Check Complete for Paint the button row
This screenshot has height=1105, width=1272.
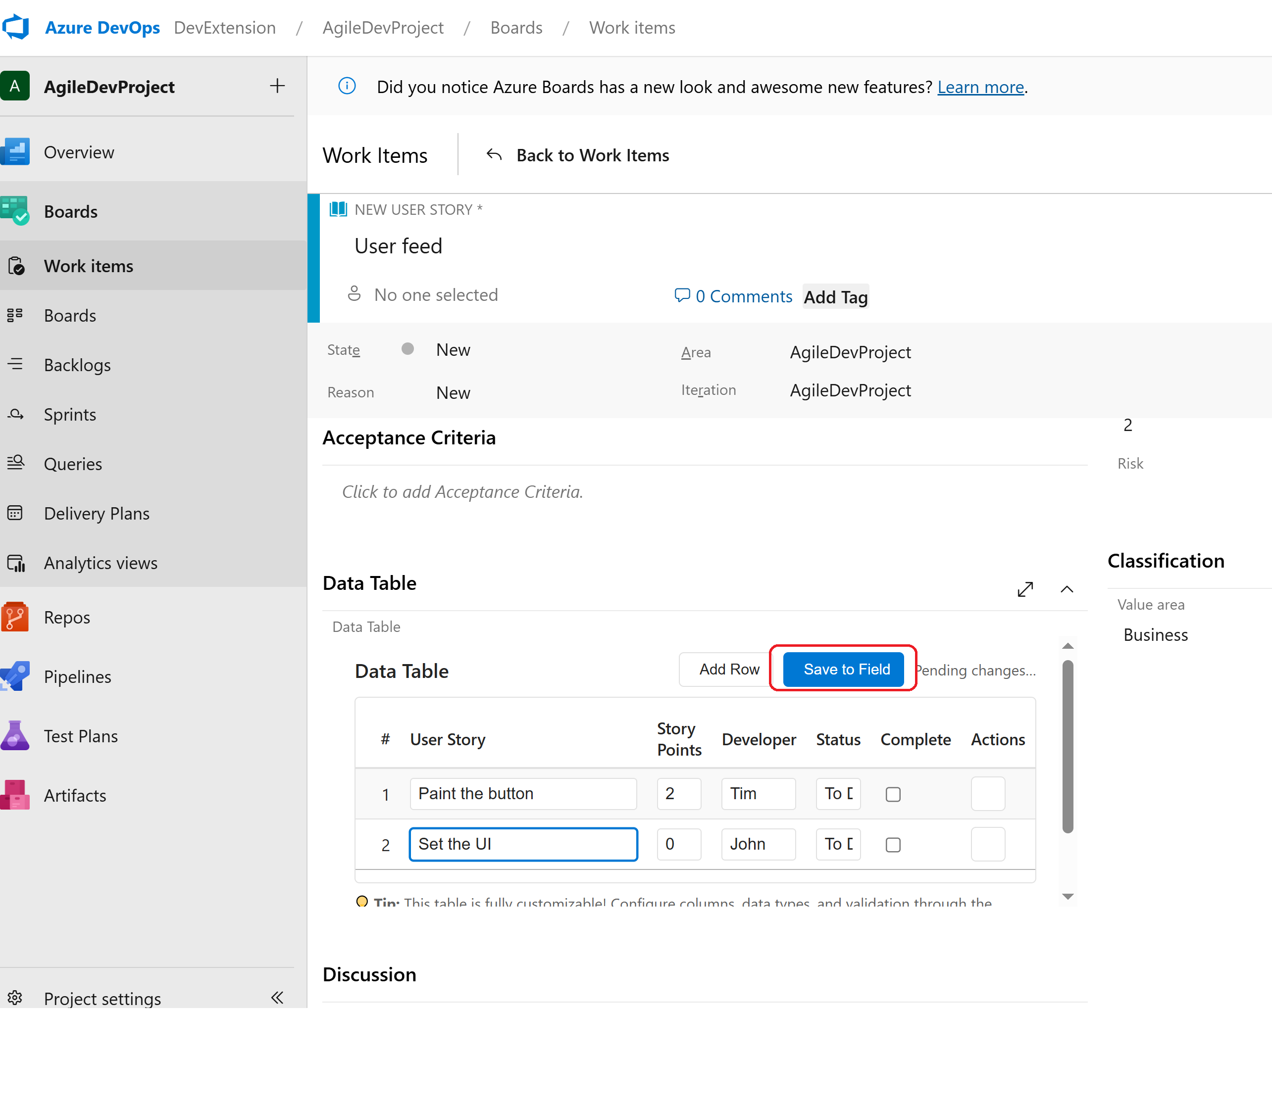click(893, 794)
